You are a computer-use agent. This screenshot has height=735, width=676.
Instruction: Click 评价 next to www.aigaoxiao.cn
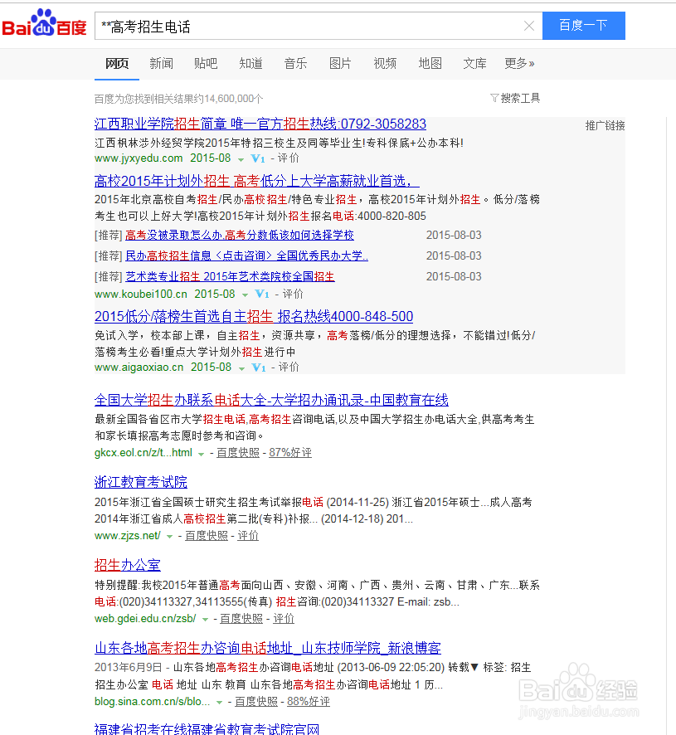coord(289,367)
